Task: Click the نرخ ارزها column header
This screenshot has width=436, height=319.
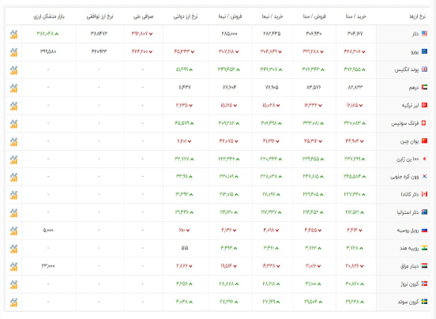Action: [x=417, y=17]
